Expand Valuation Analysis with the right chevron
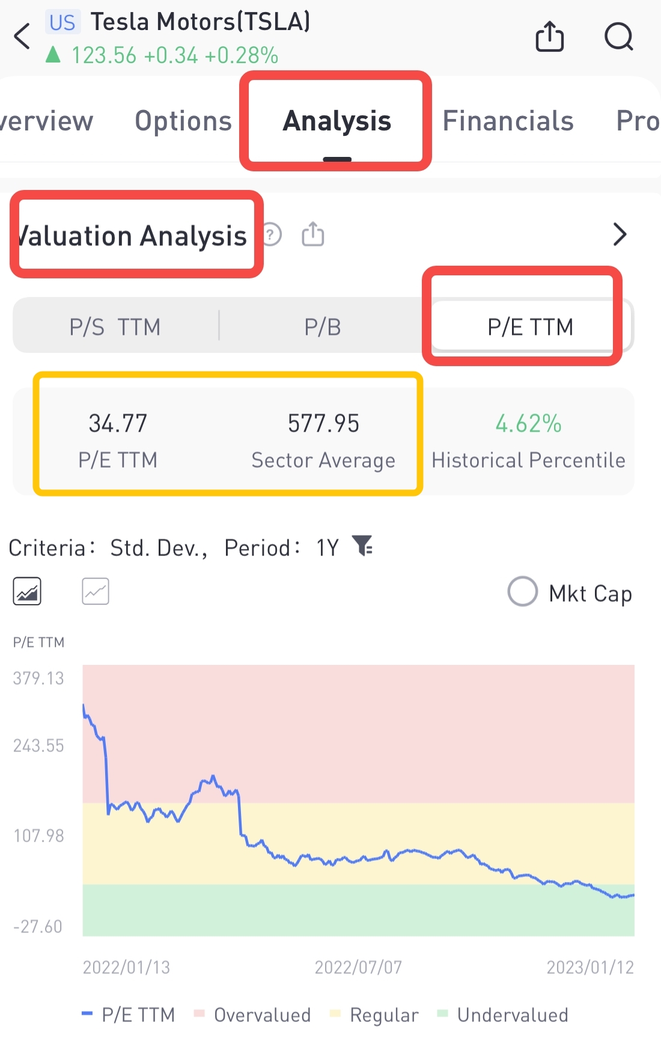The height and width of the screenshot is (1037, 661). 620,234
